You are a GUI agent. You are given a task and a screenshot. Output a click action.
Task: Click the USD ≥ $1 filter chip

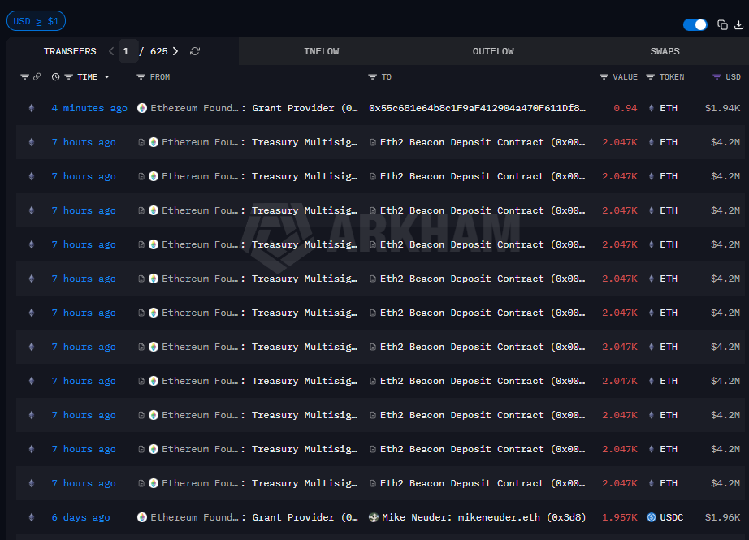point(37,21)
